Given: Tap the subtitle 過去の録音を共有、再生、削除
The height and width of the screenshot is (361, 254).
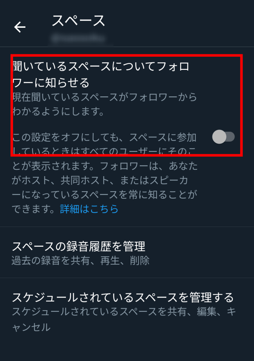Looking at the screenshot, I should coord(81,261).
